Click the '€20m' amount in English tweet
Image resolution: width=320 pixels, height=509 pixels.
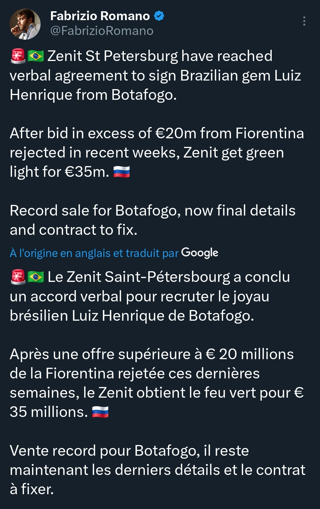[x=176, y=133]
